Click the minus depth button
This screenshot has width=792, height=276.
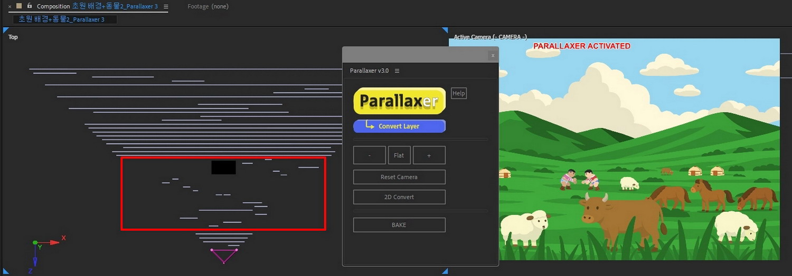click(370, 155)
